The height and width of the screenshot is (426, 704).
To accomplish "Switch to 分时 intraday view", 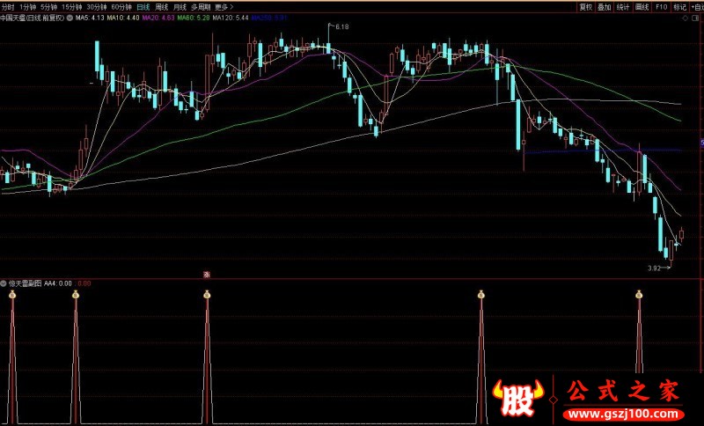I will 8,7.
